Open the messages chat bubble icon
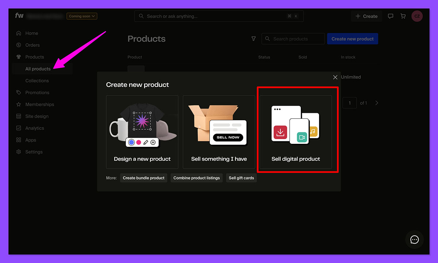 pyautogui.click(x=391, y=16)
